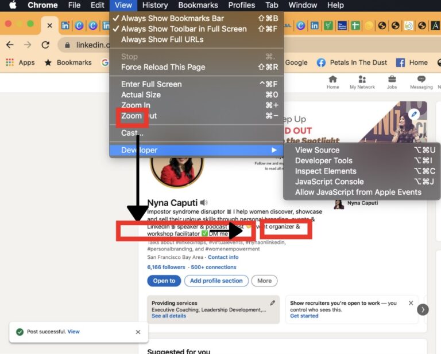441x354 pixels.
Task: Open LinkedIn My Network
Action: pos(362,82)
